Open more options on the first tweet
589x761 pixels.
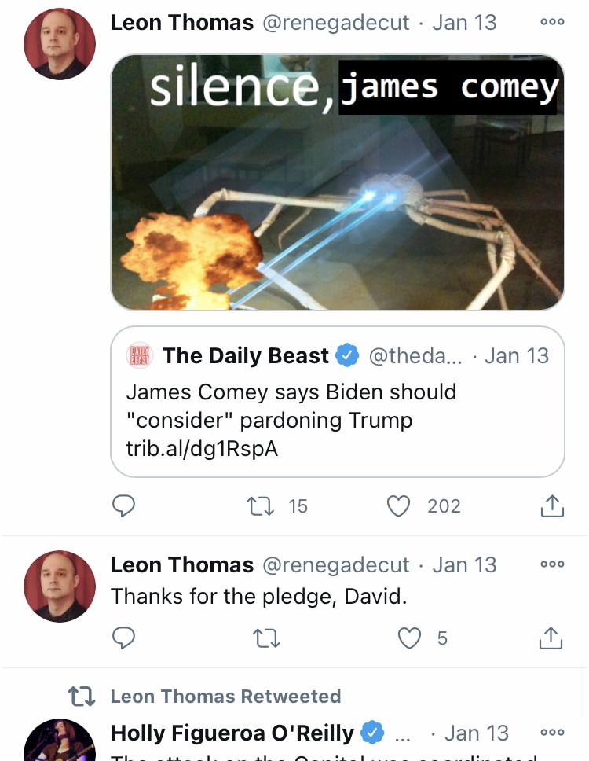click(x=552, y=22)
